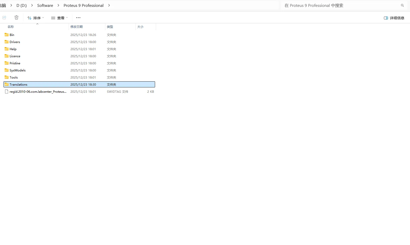Select the SysModels folder icon
The image size is (410, 245).
7,70
